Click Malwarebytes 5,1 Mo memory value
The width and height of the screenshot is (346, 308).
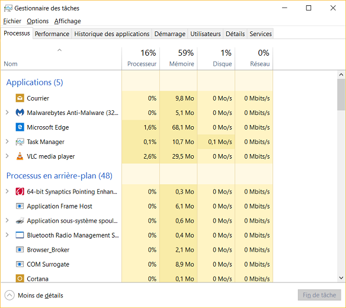click(185, 113)
